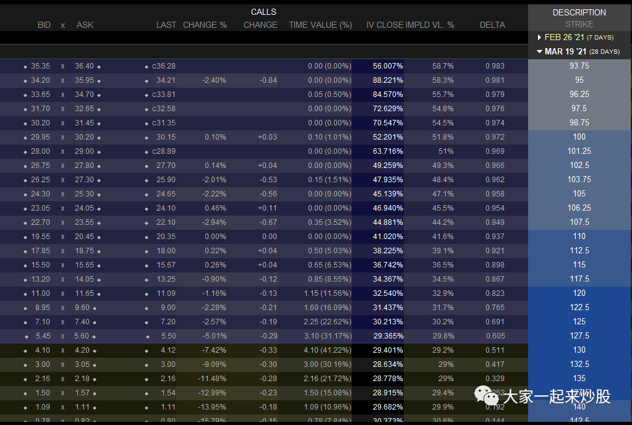Viewport: 632px width, 425px height.
Task: Choose the 130 strike cell
Action: click(579, 350)
